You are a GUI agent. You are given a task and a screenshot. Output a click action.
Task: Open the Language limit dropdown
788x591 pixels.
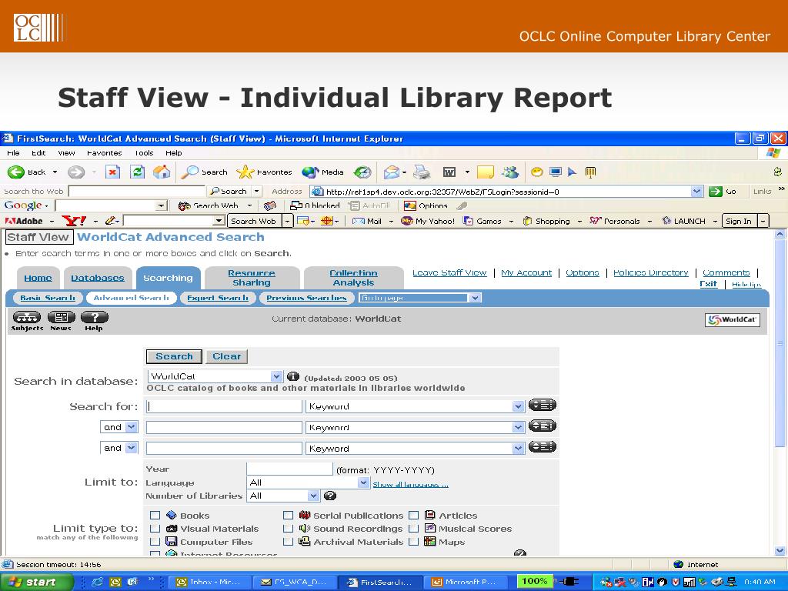(x=309, y=482)
